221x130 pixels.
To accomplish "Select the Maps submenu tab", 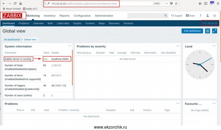I will coord(102,23).
